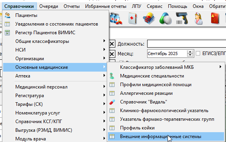Image resolution: width=226 pixels, height=142 pixels.
Task: Click the red book toolbar icon
Action: (215, 18)
